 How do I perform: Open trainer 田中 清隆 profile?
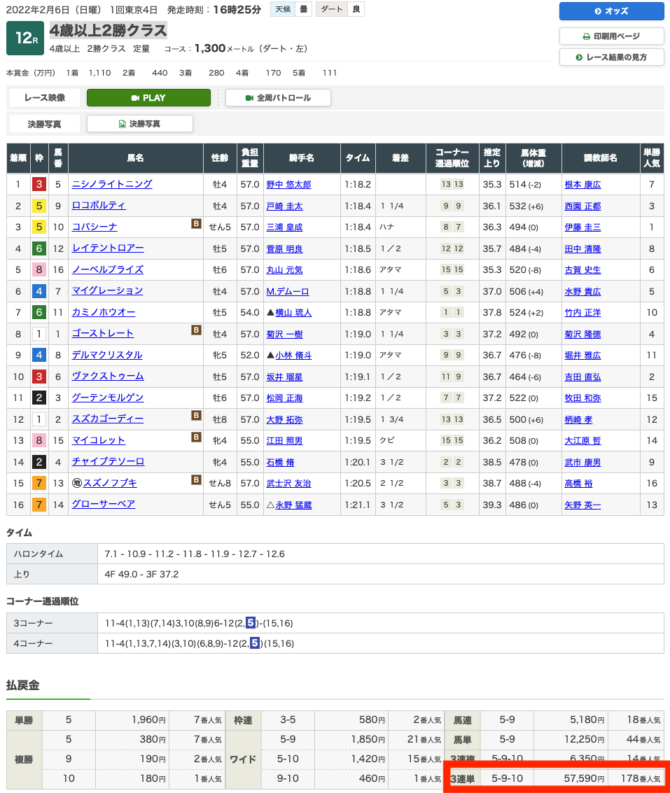[583, 248]
